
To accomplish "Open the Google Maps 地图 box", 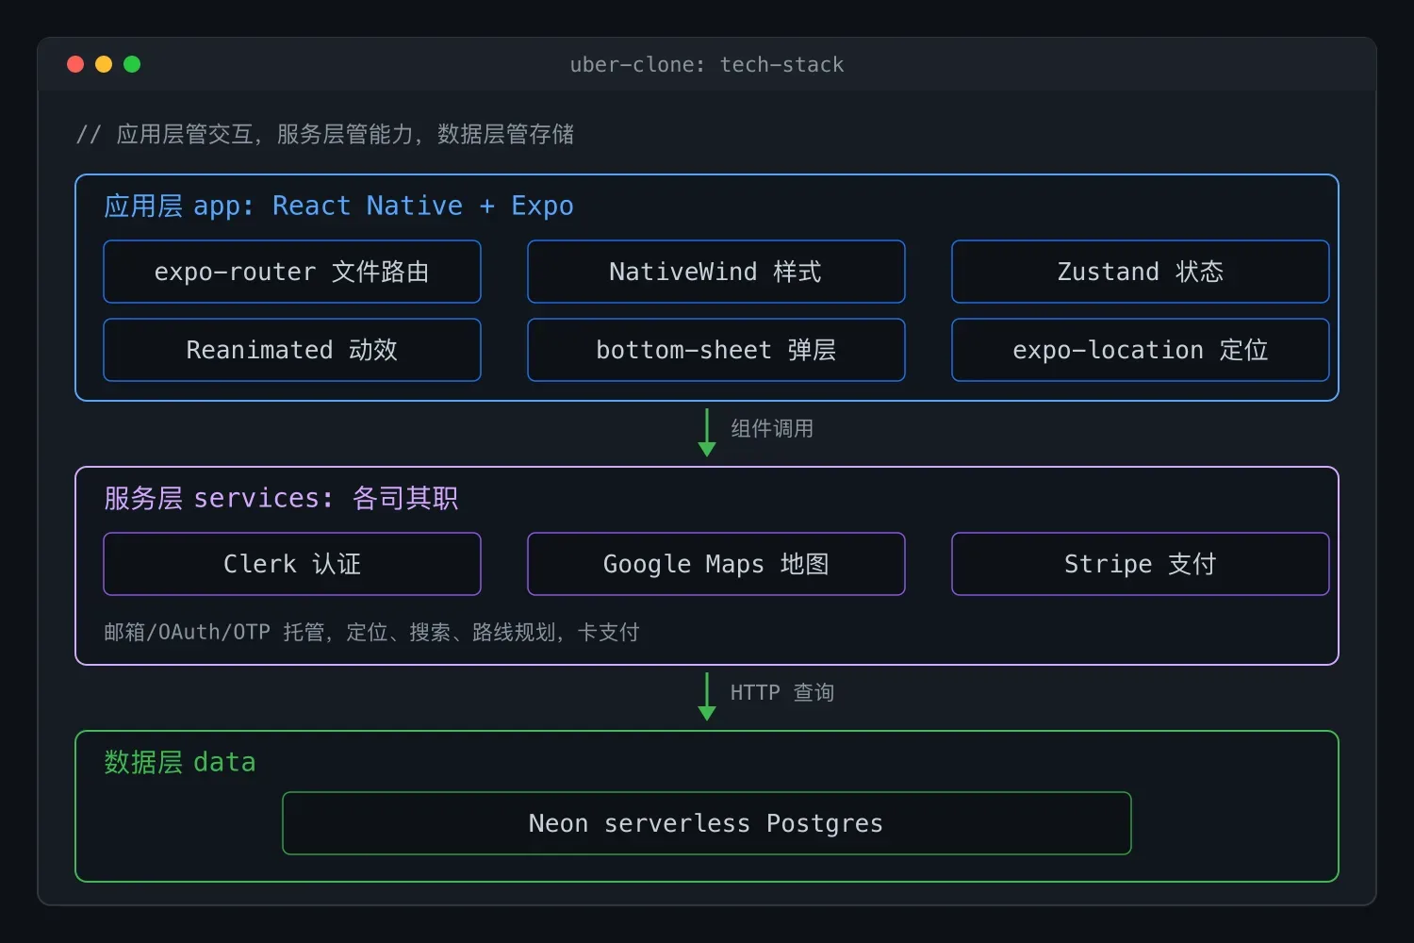I will tap(716, 564).
